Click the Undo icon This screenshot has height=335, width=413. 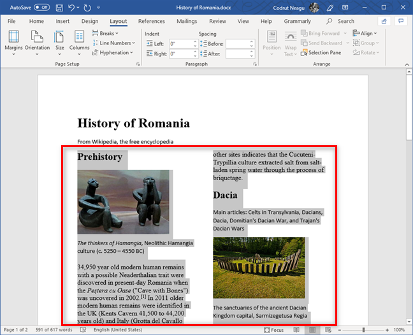click(71, 8)
